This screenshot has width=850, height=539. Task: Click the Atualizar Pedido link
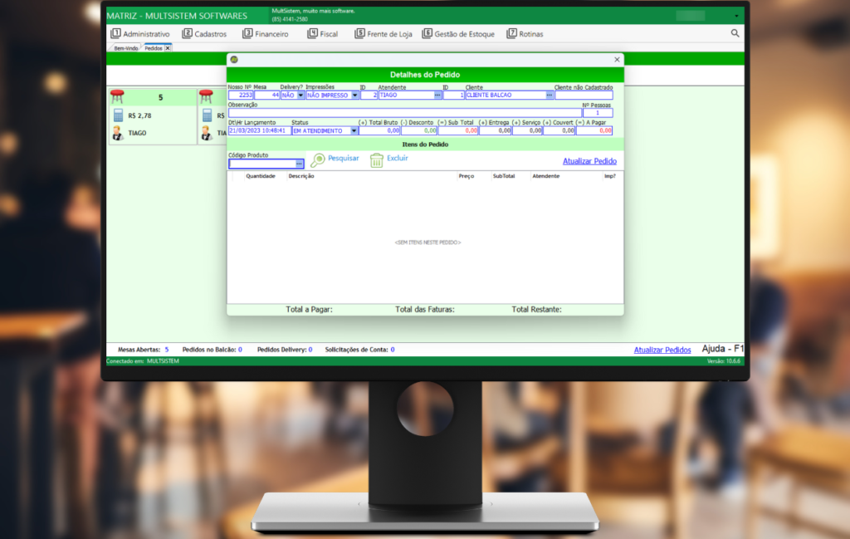(589, 161)
